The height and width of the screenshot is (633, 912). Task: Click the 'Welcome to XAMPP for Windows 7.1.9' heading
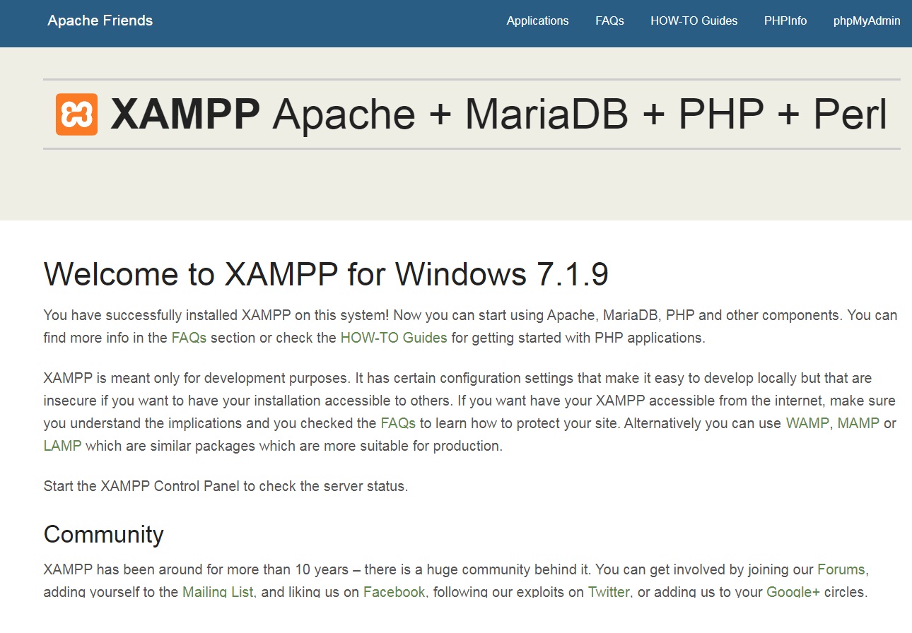click(x=326, y=274)
